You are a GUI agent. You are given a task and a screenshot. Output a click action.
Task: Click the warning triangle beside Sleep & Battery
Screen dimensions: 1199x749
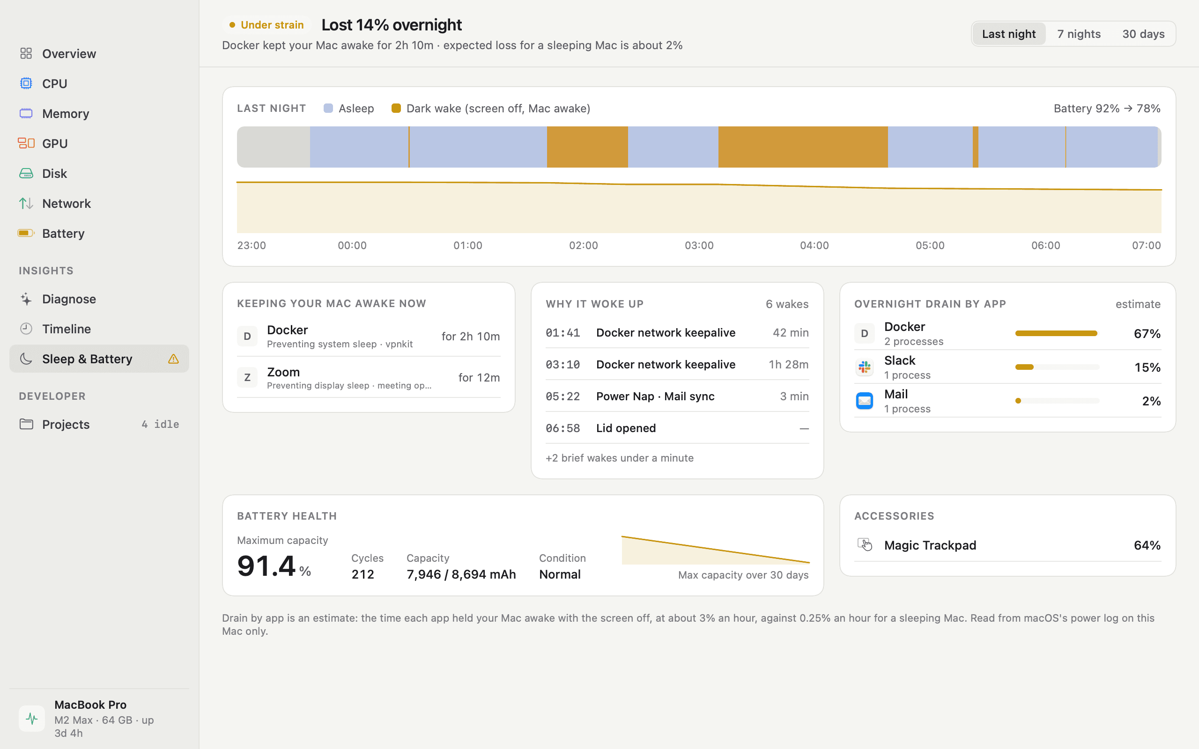pos(173,359)
